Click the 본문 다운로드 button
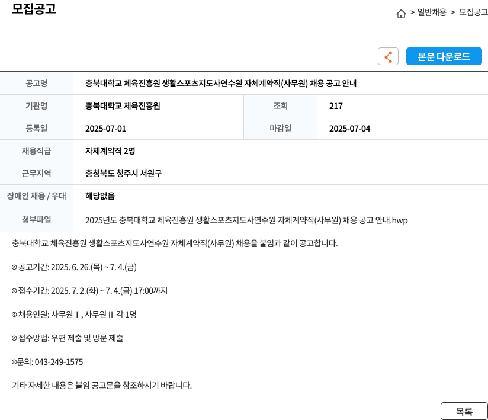Image resolution: width=488 pixels, height=420 pixels. click(444, 56)
